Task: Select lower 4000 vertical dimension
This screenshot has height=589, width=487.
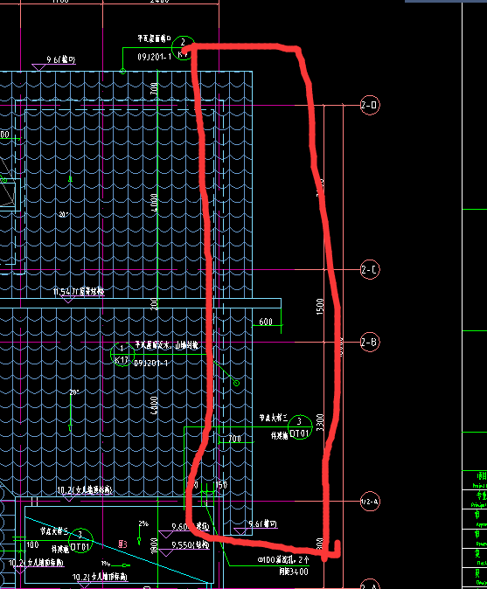Action: [154, 405]
